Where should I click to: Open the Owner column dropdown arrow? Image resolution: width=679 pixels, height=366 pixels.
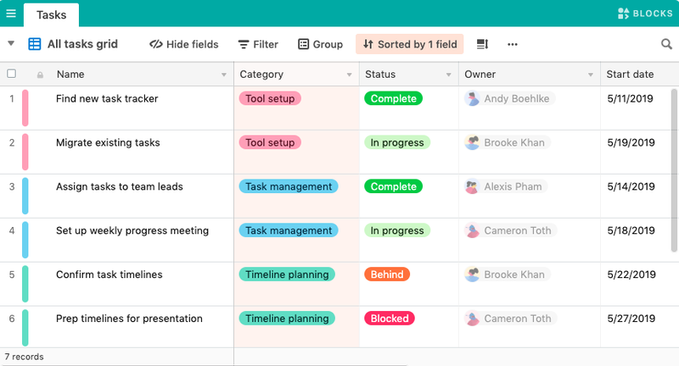(x=590, y=75)
